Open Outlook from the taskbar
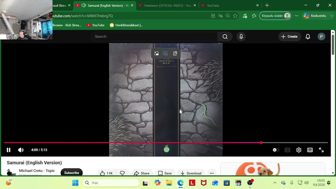Viewport: 336px width, 189px height. tap(215, 183)
